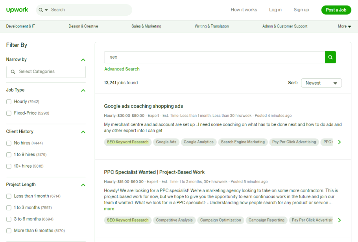Viewport: 358px width, 242px height.
Task: Click the Google Analytics skill tag
Action: (199, 142)
